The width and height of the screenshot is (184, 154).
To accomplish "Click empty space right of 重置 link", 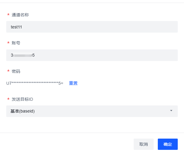I will 125,83.
